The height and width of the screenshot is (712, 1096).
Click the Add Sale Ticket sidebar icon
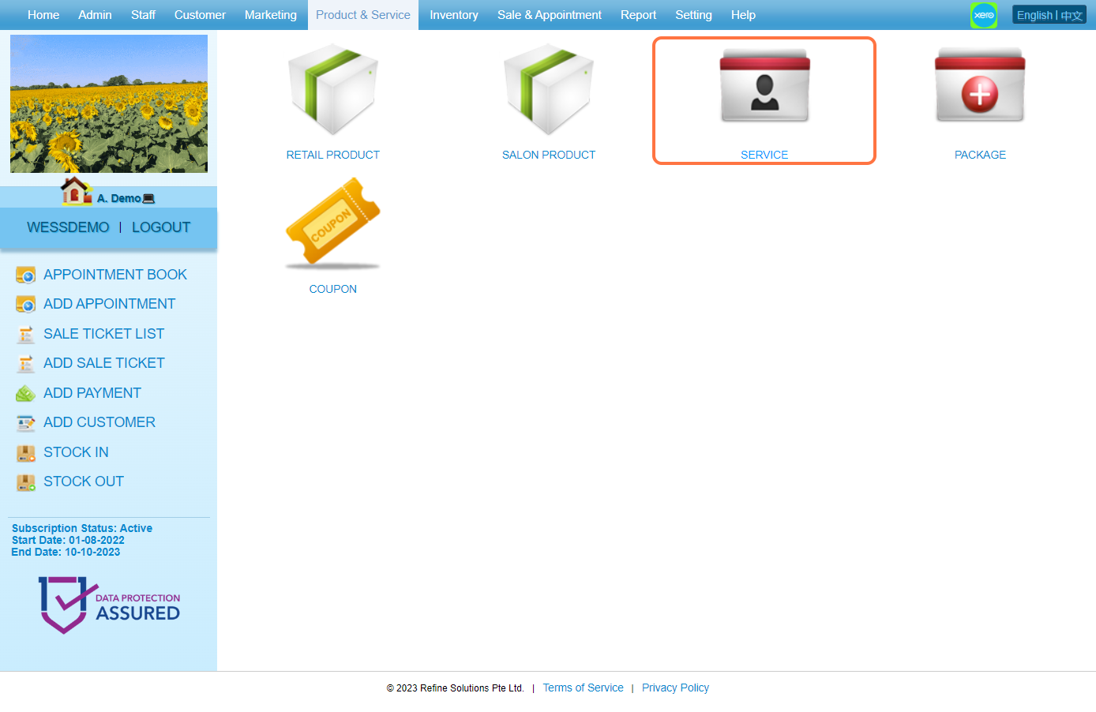coord(26,363)
